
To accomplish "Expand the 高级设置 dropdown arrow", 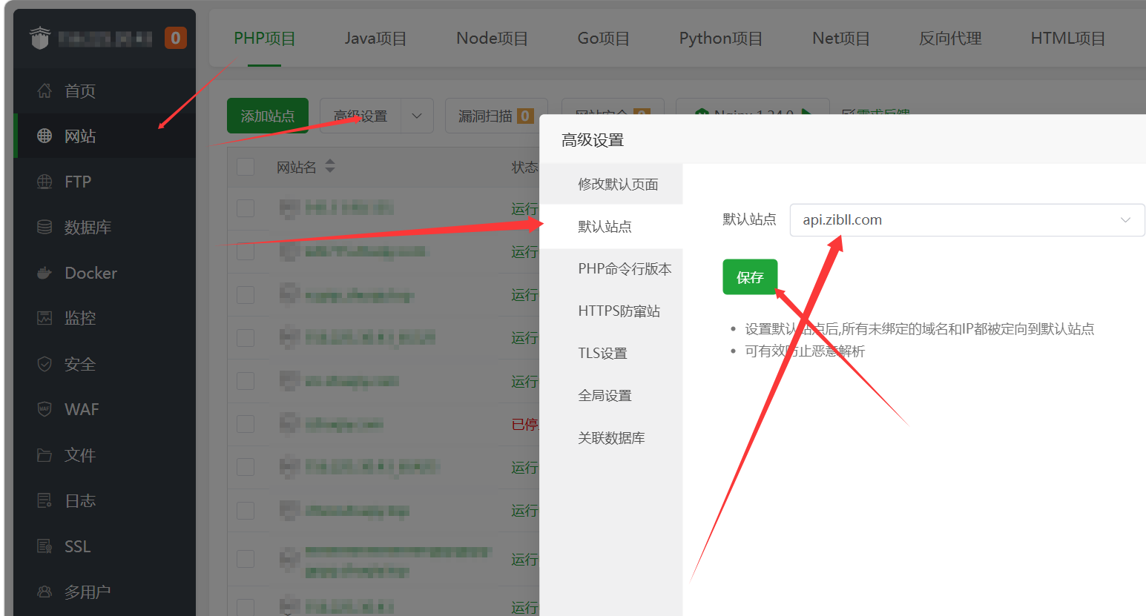I will 418,116.
